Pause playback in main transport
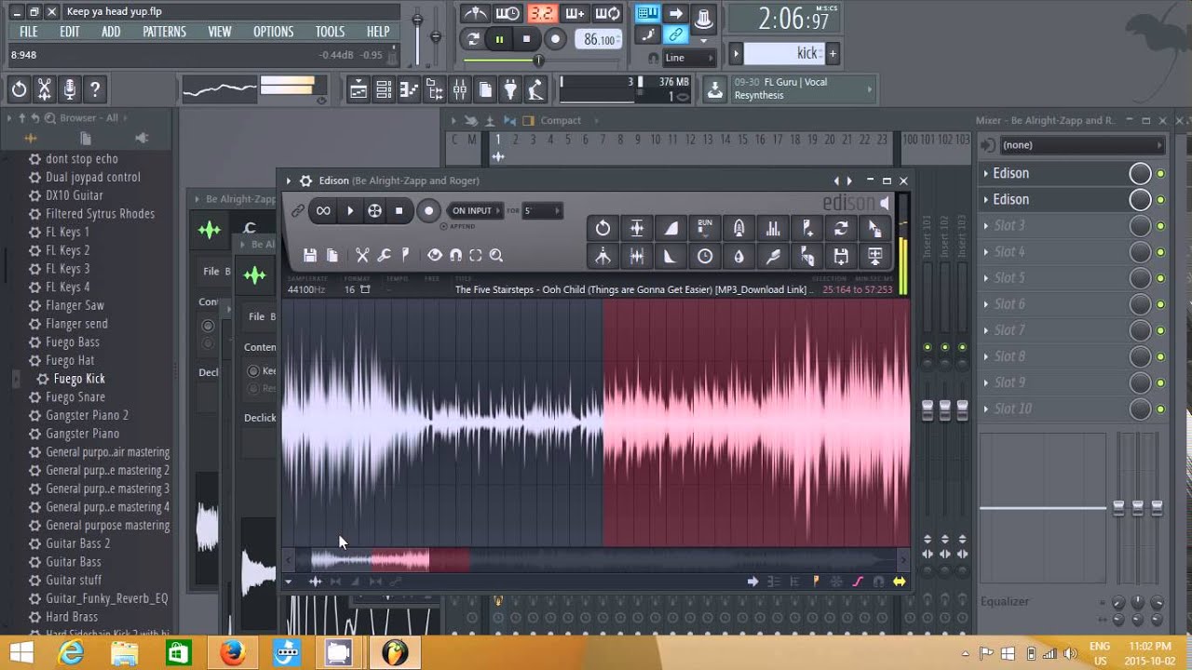The width and height of the screenshot is (1192, 670). click(x=499, y=39)
